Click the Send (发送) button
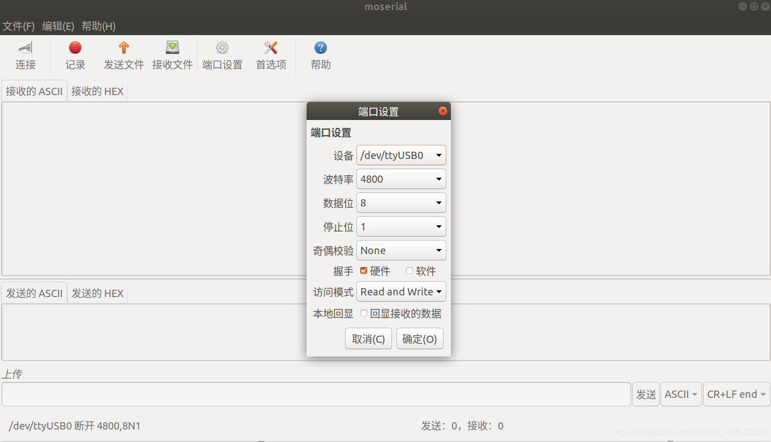771x442 pixels. (x=646, y=394)
